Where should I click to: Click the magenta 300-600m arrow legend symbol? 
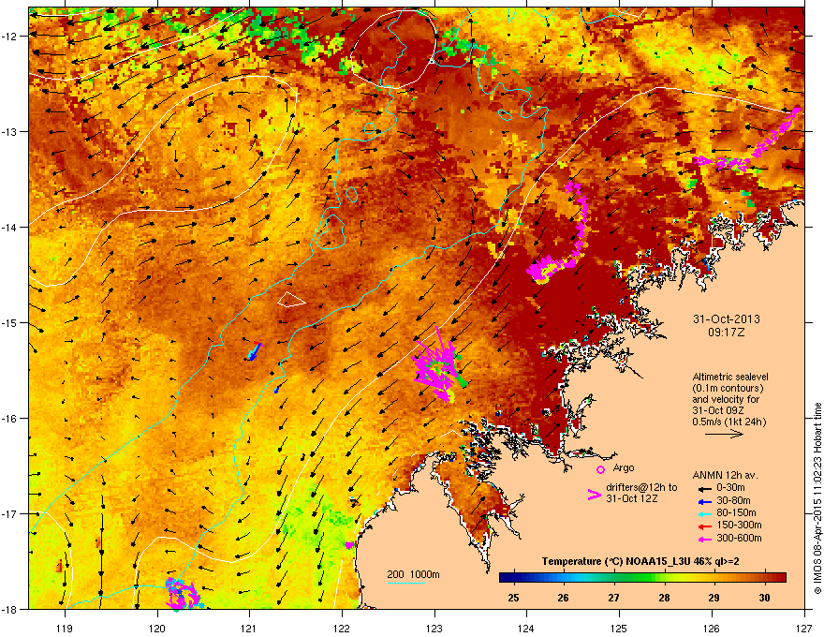tap(704, 539)
